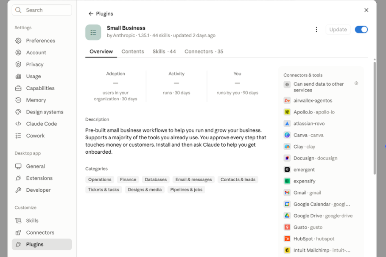Click the Gmail connector icon
Image resolution: width=386 pixels, height=257 pixels.
pos(287,193)
